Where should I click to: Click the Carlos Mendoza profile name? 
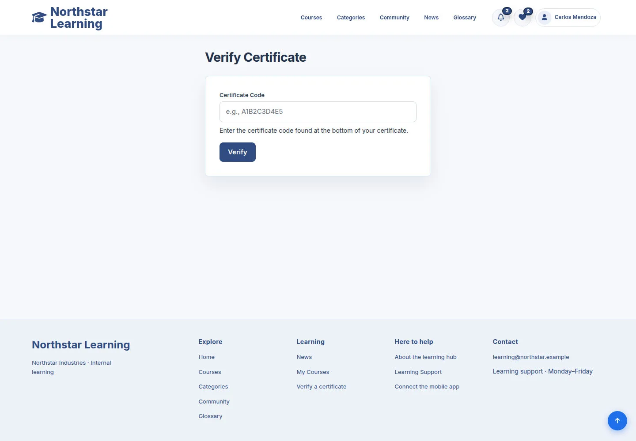coord(575,17)
